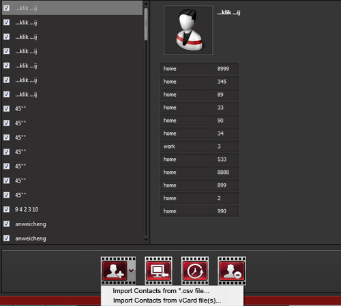The width and height of the screenshot is (341, 306).
Task: Click the contact avatar picture
Action: tap(188, 30)
